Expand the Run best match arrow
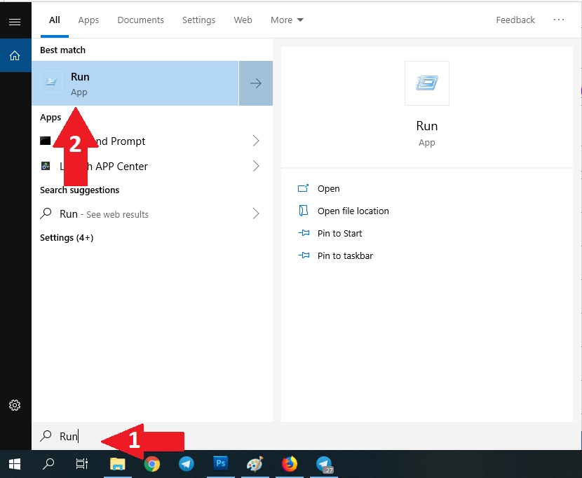 pyautogui.click(x=256, y=83)
